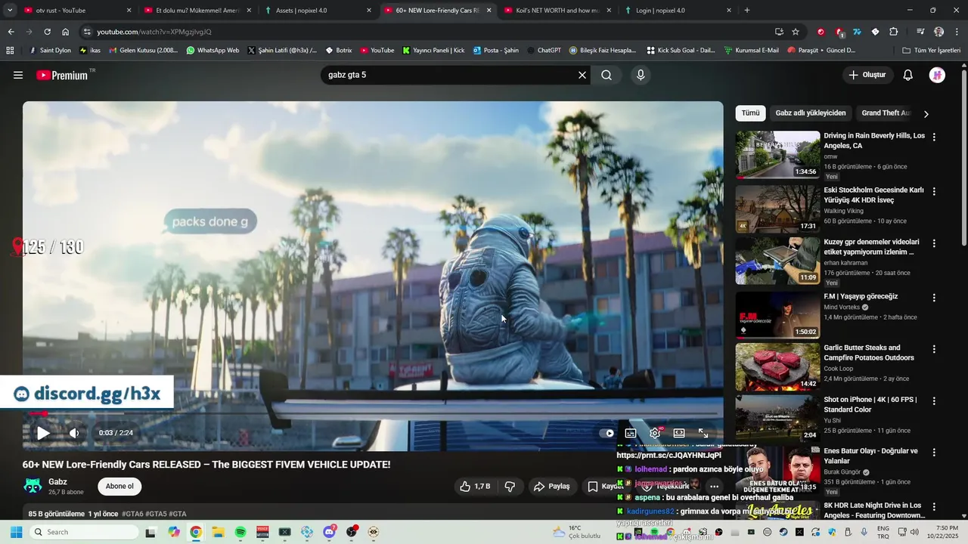Click the #GTA6 hashtag link
Viewport: 968px width, 544px height.
[x=132, y=514]
